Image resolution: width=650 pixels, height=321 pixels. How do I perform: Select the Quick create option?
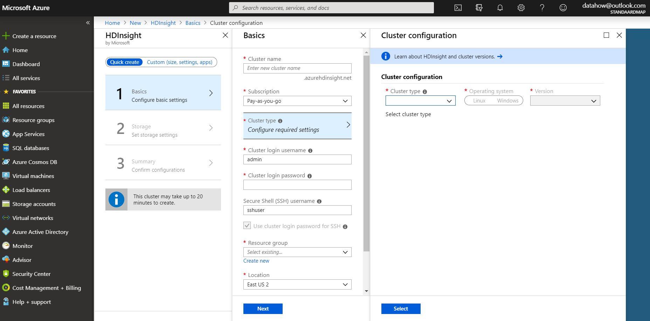pos(124,62)
